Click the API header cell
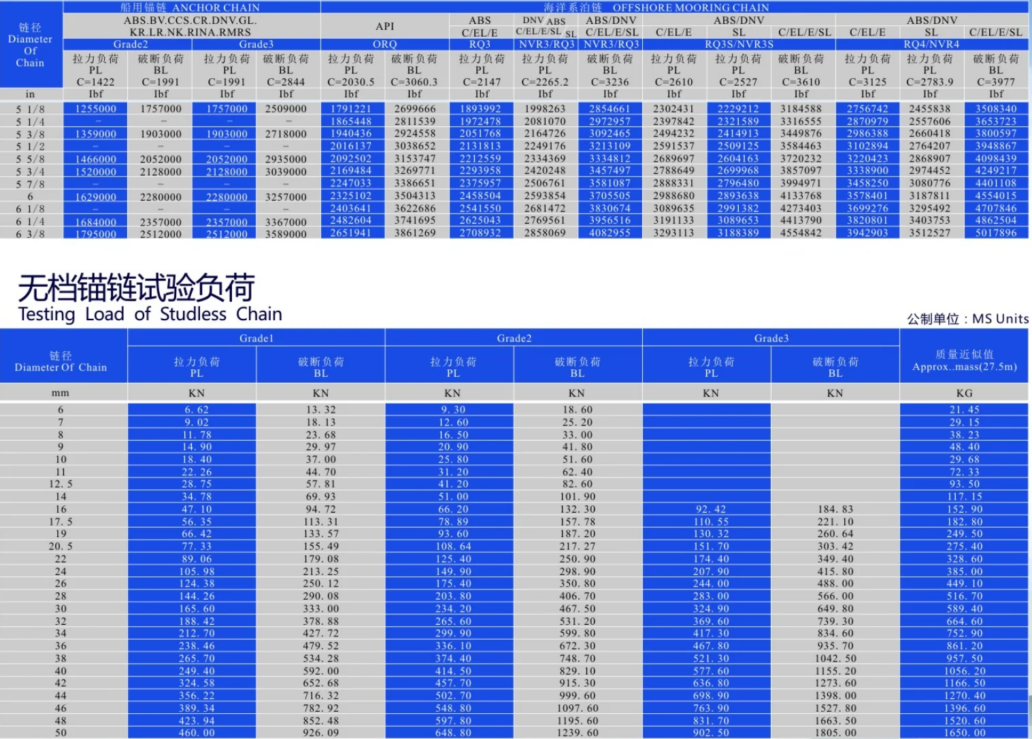This screenshot has width=1032, height=739. pyautogui.click(x=384, y=26)
